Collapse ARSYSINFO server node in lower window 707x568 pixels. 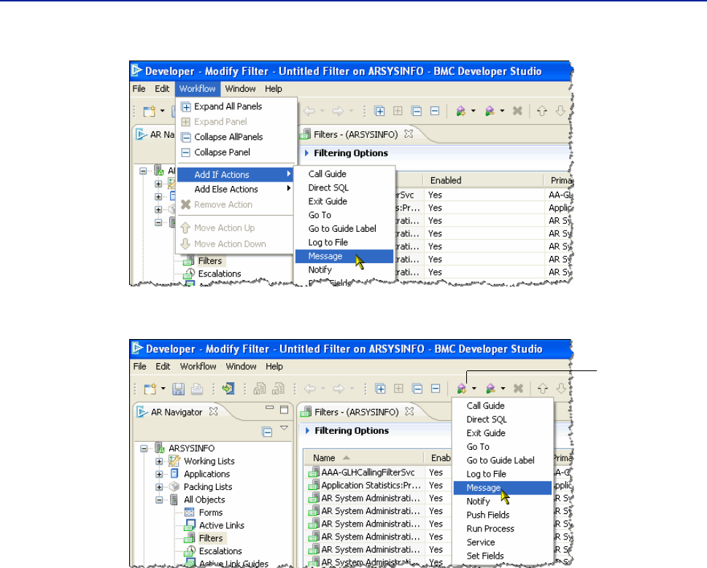coord(144,448)
